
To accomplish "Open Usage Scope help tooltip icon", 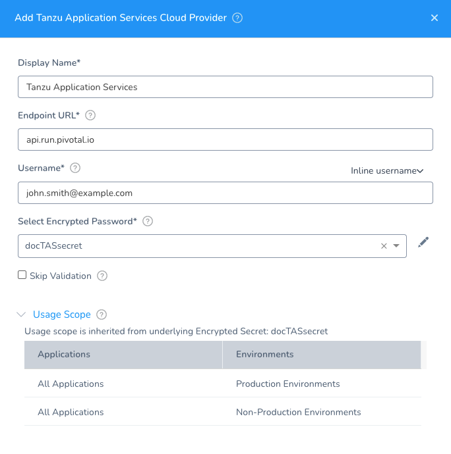I will click(102, 315).
